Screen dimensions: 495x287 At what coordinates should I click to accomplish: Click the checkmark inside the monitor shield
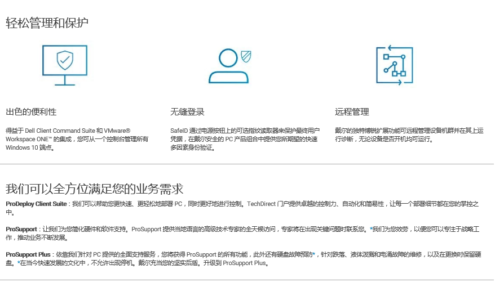click(x=65, y=59)
